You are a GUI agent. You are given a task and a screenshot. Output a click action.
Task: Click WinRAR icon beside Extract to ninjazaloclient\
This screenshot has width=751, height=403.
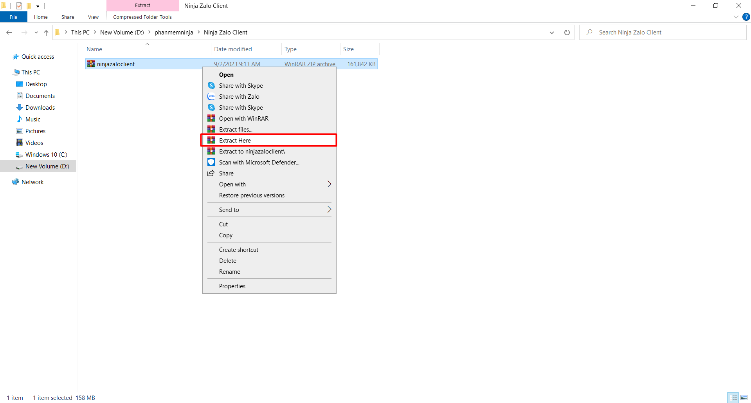(x=211, y=151)
